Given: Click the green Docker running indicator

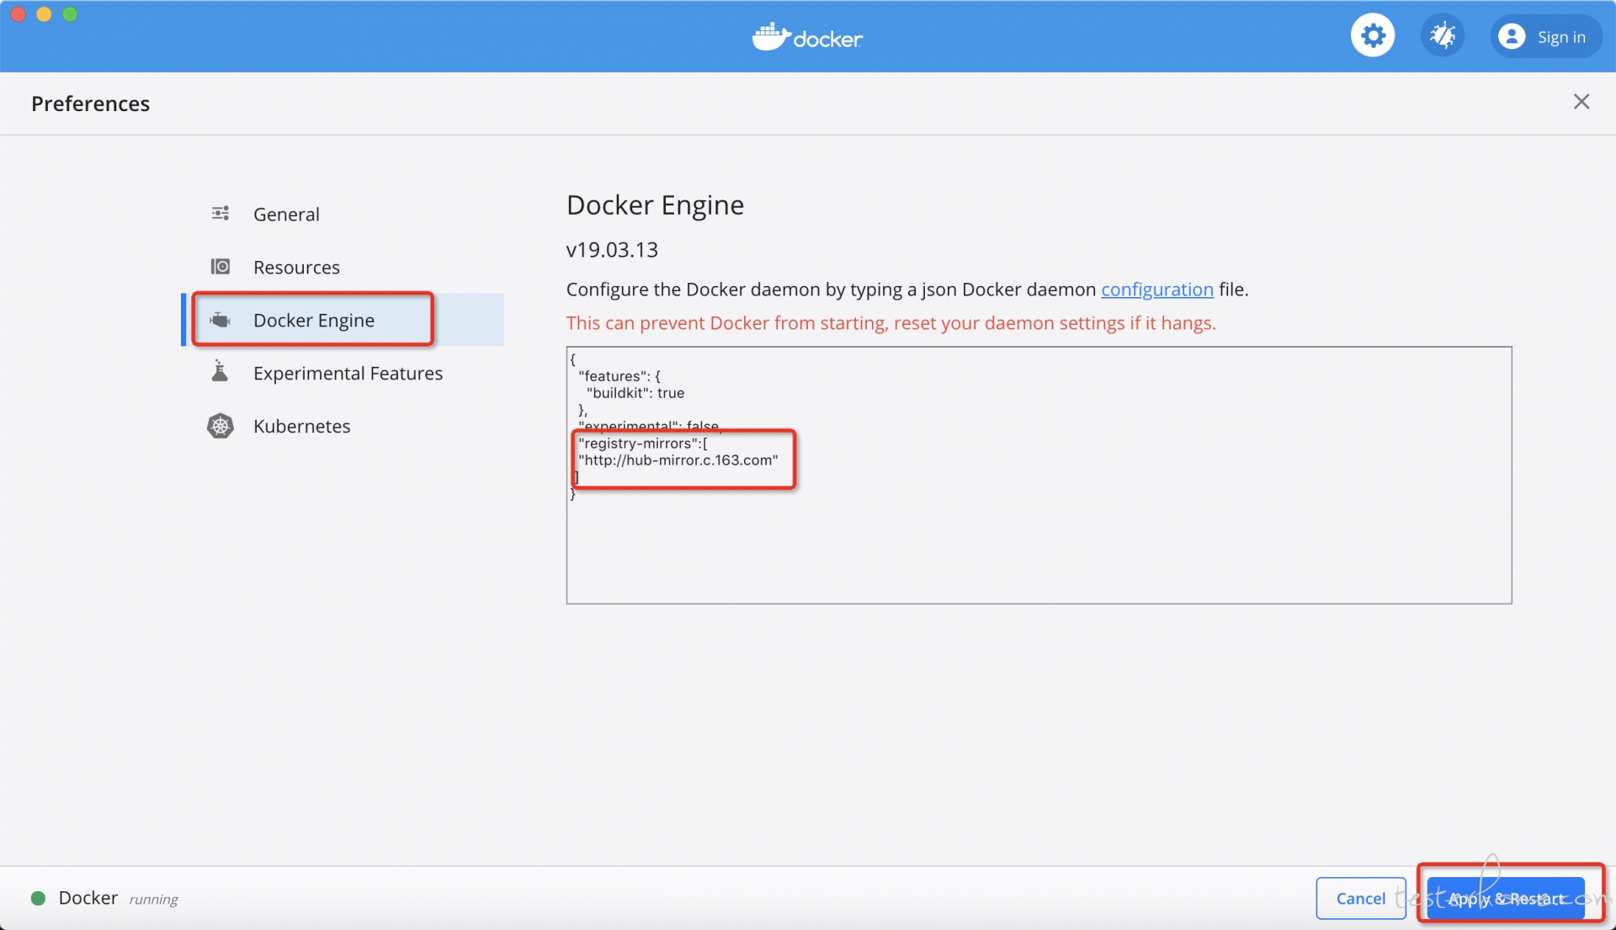Looking at the screenshot, I should [38, 898].
